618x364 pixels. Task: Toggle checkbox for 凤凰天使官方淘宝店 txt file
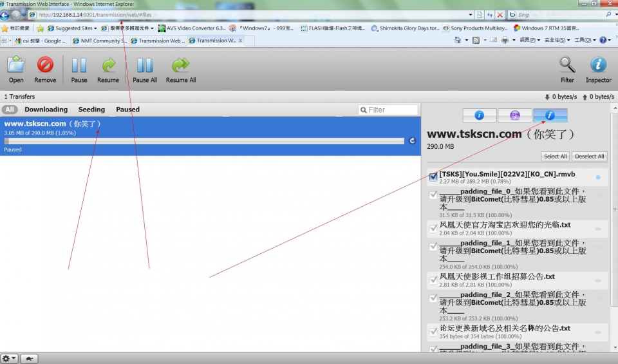tap(433, 228)
